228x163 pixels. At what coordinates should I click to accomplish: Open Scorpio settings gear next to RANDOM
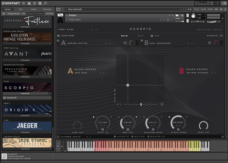pyautogui.click(x=221, y=36)
